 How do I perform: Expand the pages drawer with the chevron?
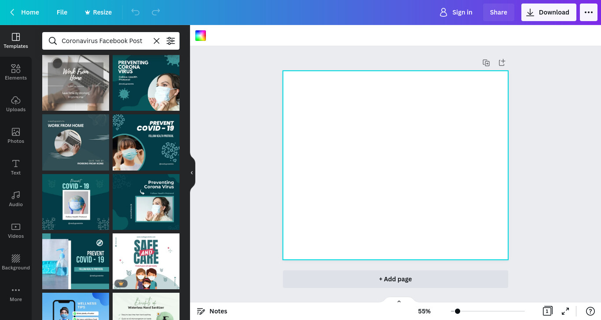click(x=399, y=302)
